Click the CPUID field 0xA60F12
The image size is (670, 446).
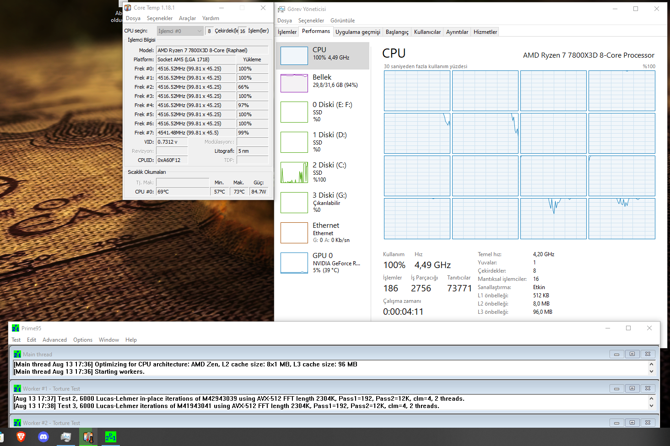172,160
